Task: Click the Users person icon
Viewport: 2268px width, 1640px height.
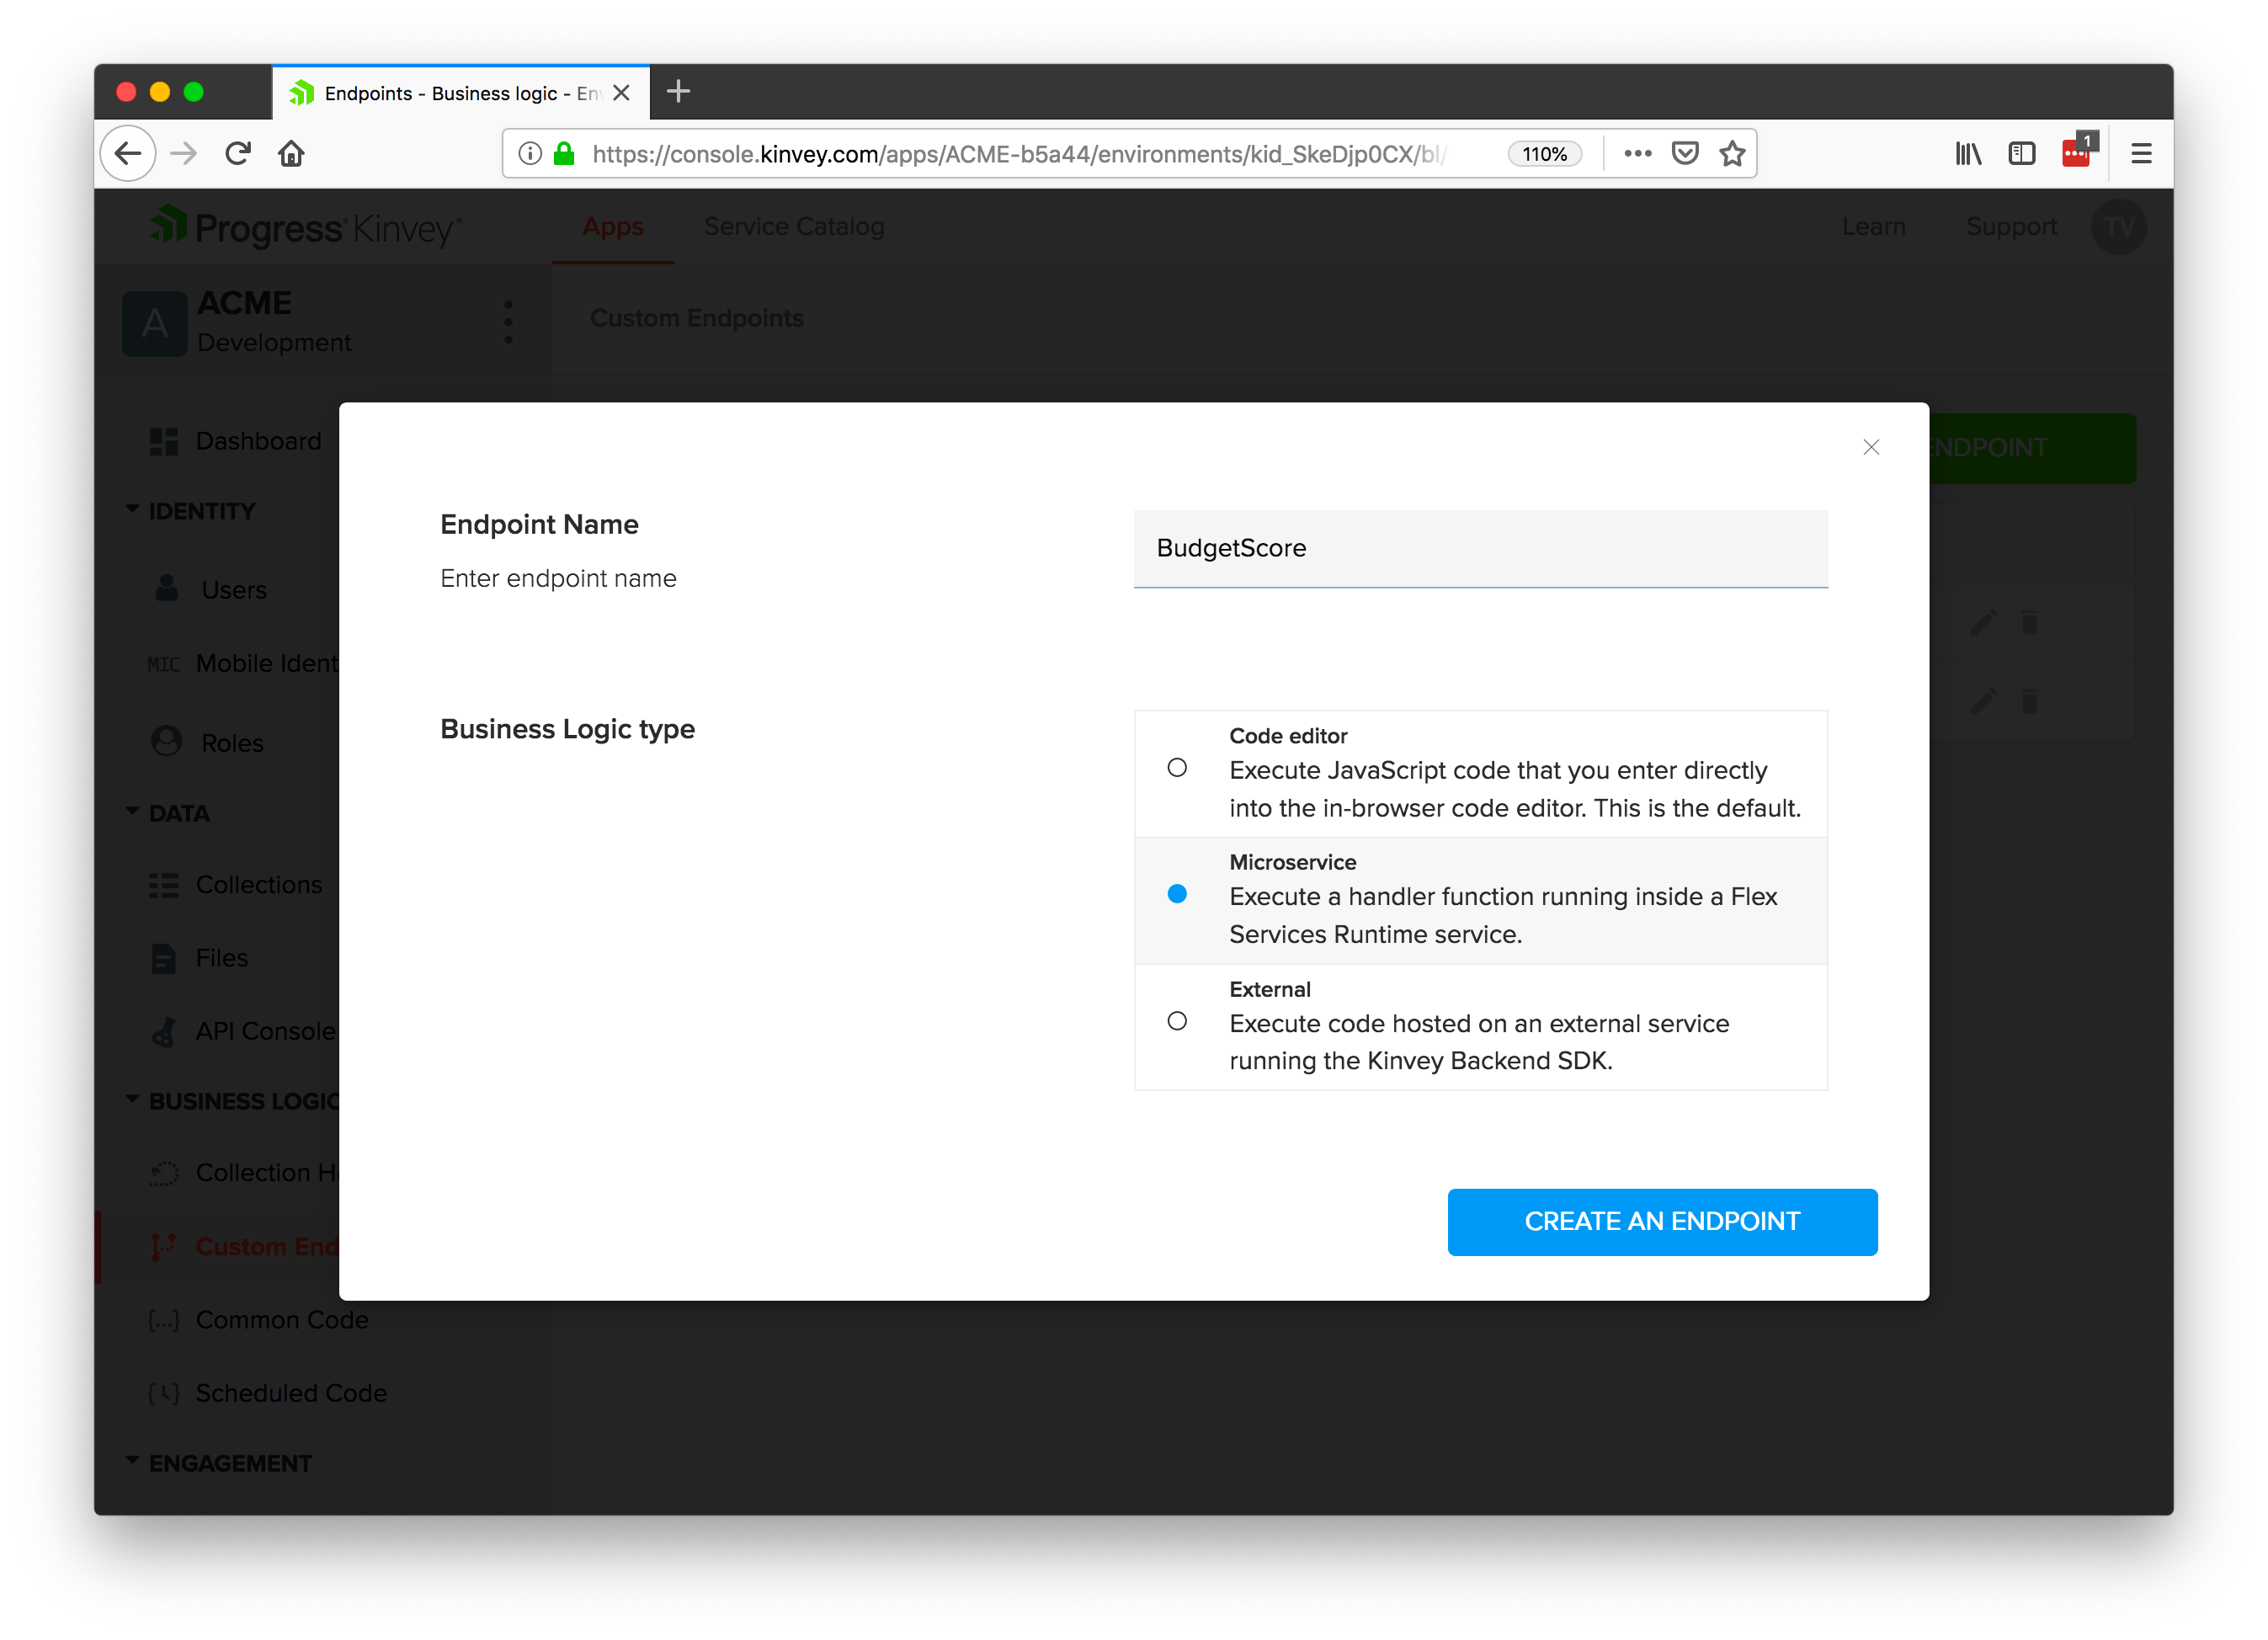Action: click(166, 588)
